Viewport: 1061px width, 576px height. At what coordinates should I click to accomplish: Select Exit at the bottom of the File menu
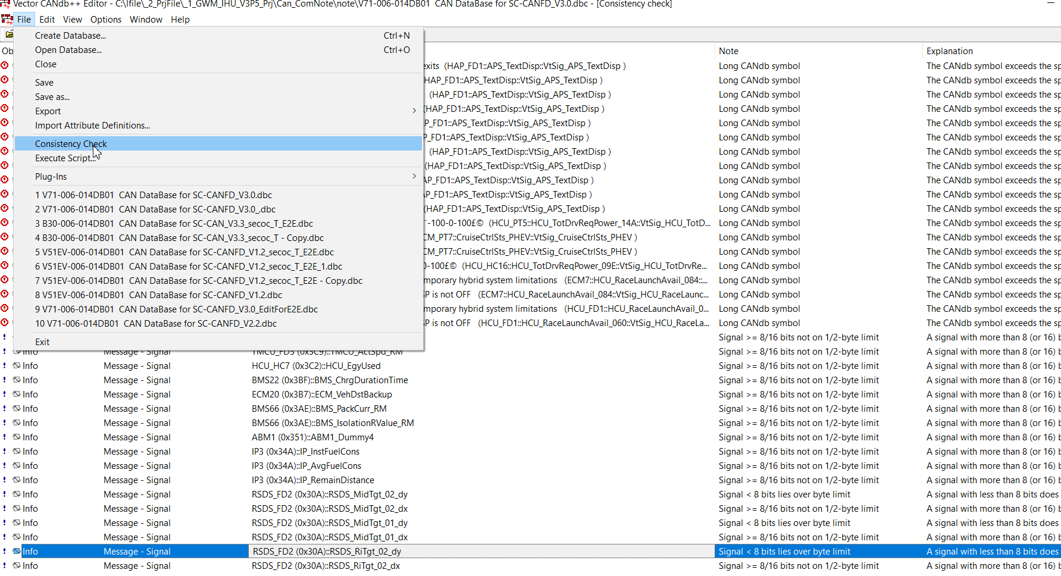(42, 342)
